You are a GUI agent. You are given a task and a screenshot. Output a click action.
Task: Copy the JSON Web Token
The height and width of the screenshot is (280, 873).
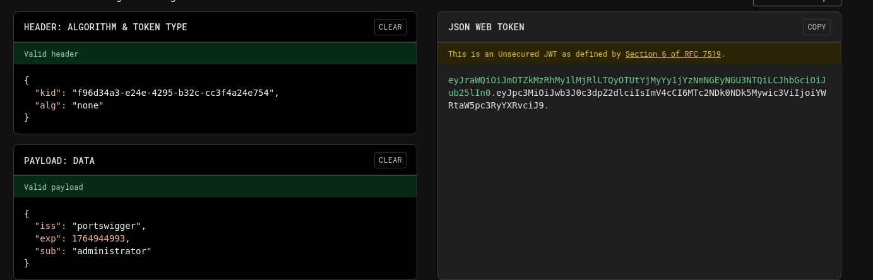[x=816, y=27]
